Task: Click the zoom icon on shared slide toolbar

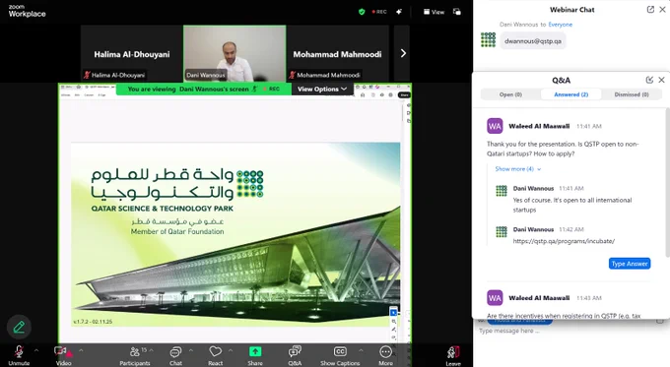Action: point(393,321)
